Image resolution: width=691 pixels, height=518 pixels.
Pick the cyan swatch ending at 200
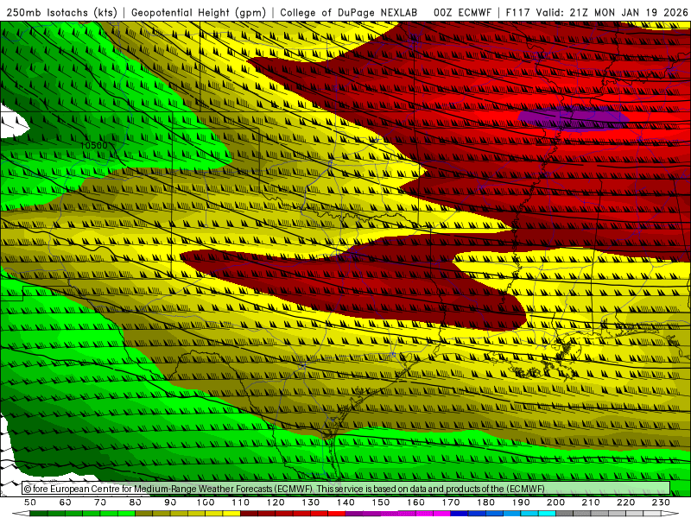click(x=548, y=514)
